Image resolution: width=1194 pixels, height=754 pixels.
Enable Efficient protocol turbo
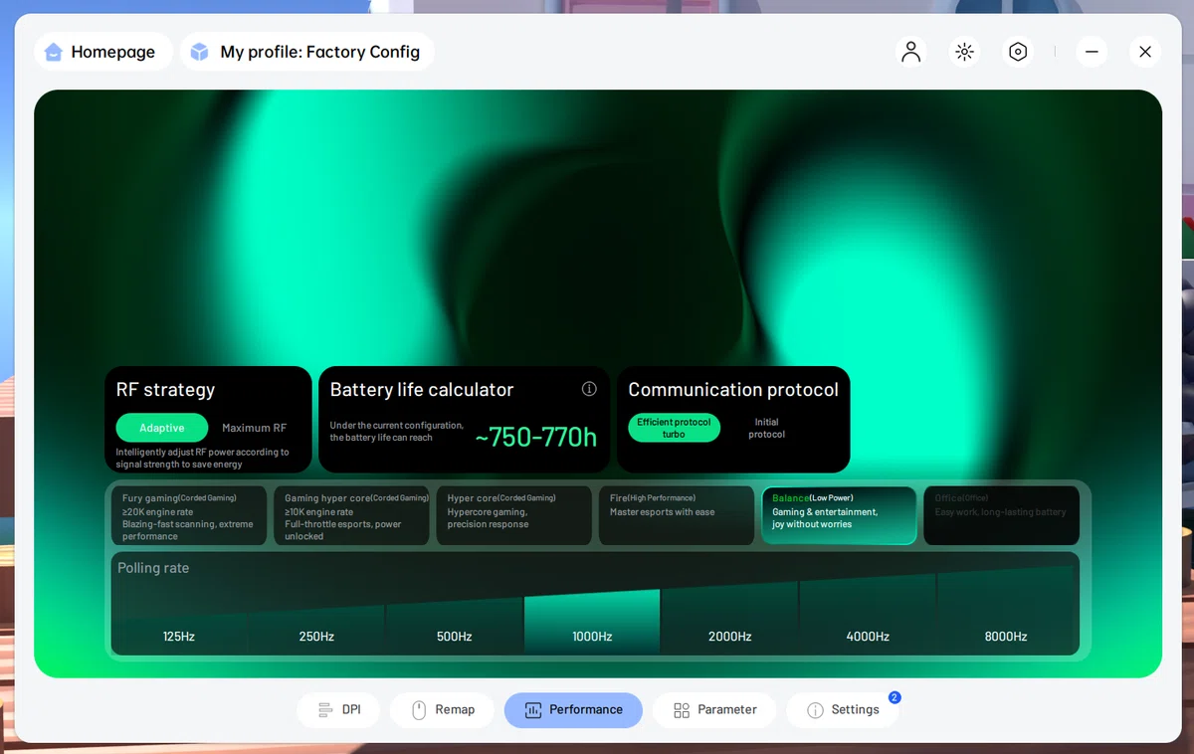point(674,428)
